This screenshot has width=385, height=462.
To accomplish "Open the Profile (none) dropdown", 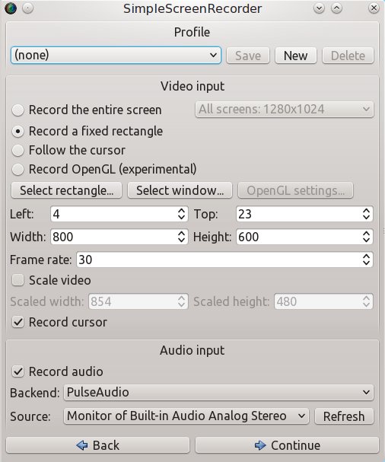I will (x=116, y=55).
